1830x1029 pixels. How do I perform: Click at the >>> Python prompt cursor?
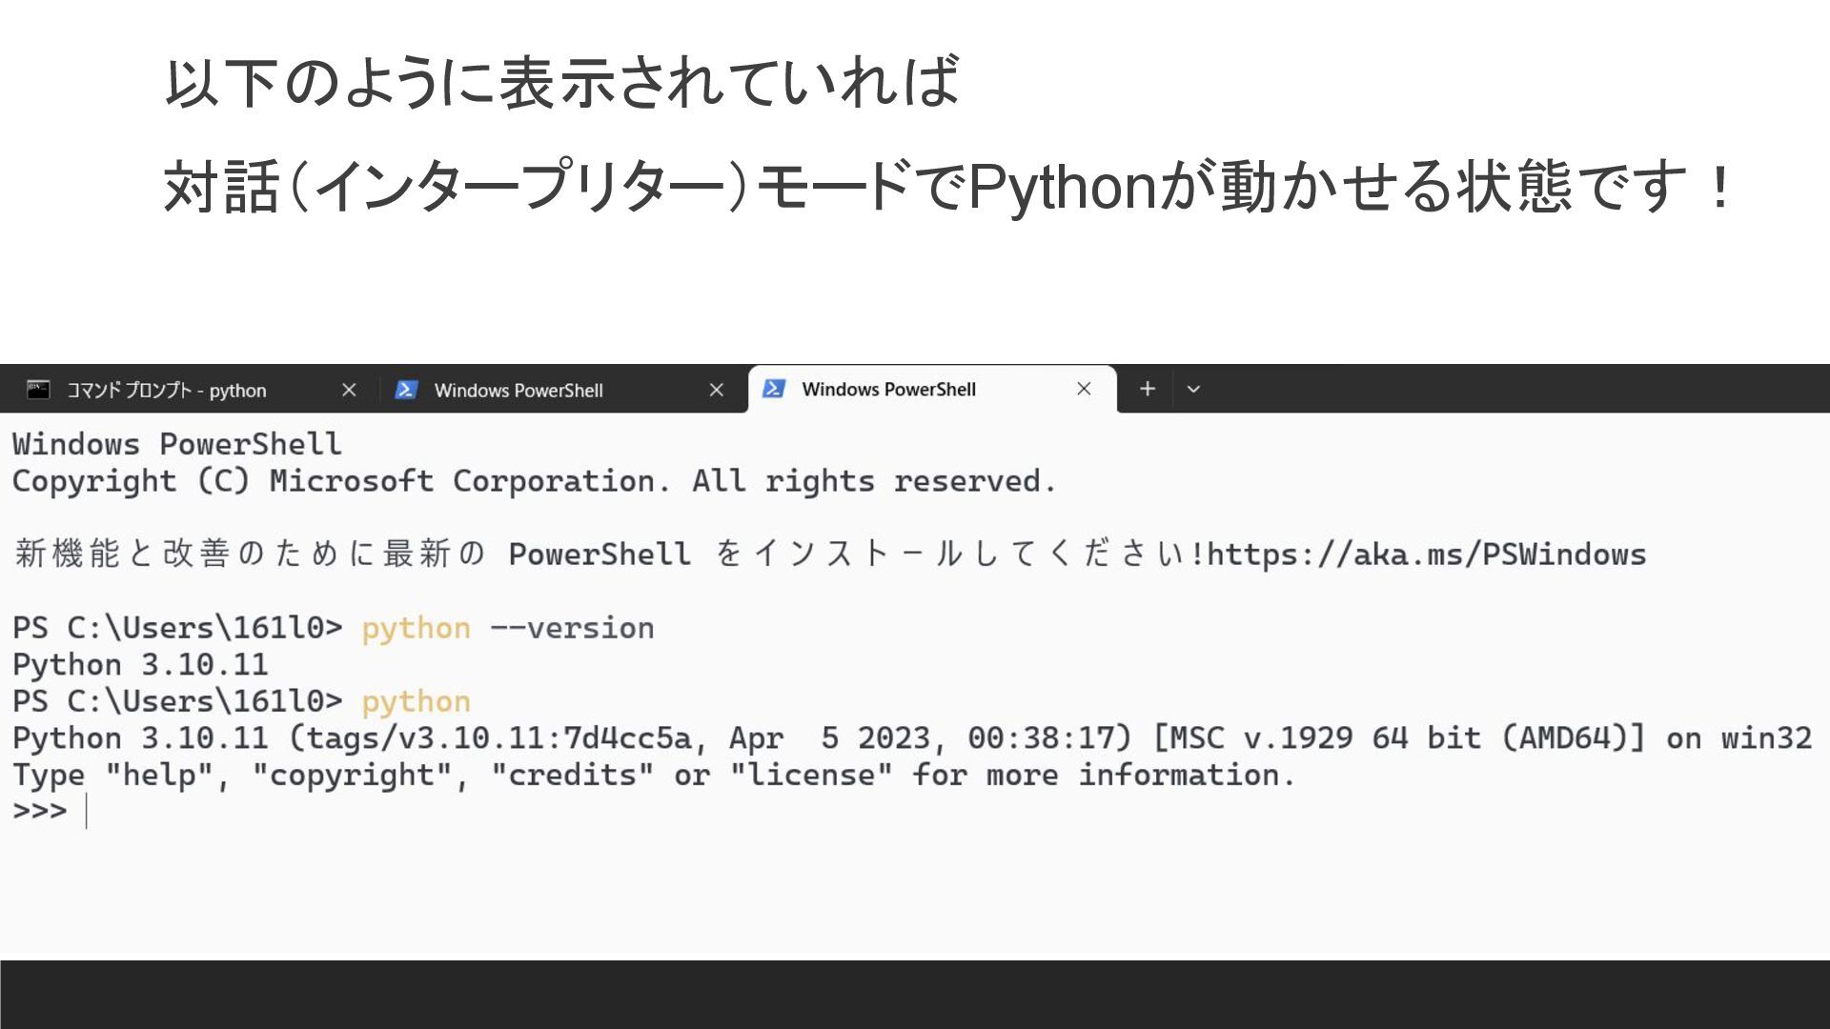tap(86, 812)
